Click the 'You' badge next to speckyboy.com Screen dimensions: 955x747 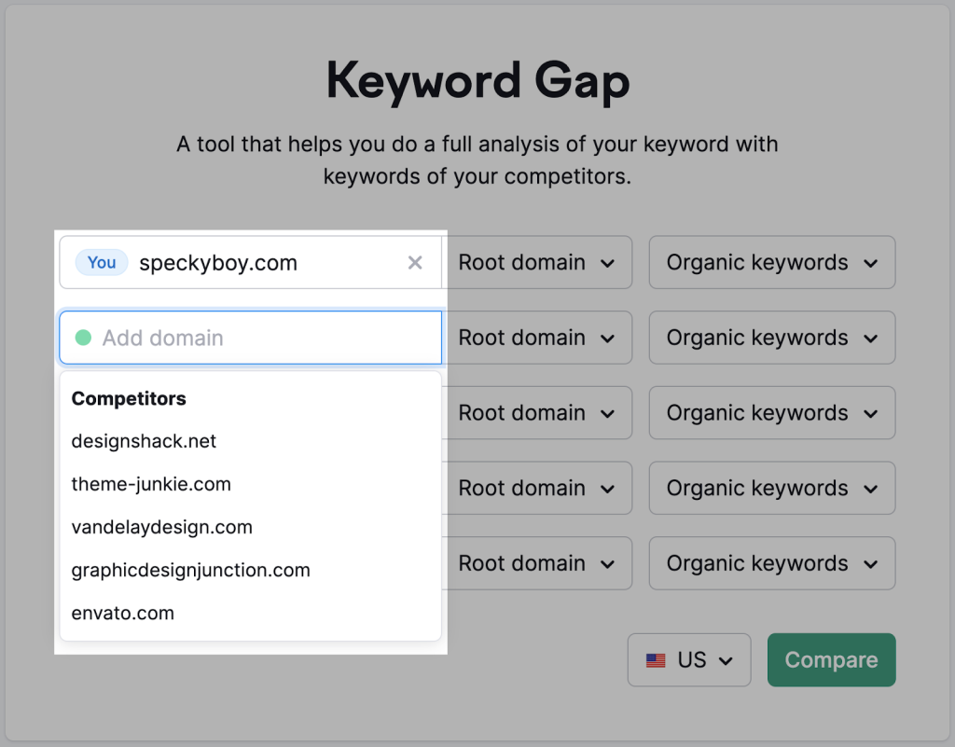coord(101,262)
